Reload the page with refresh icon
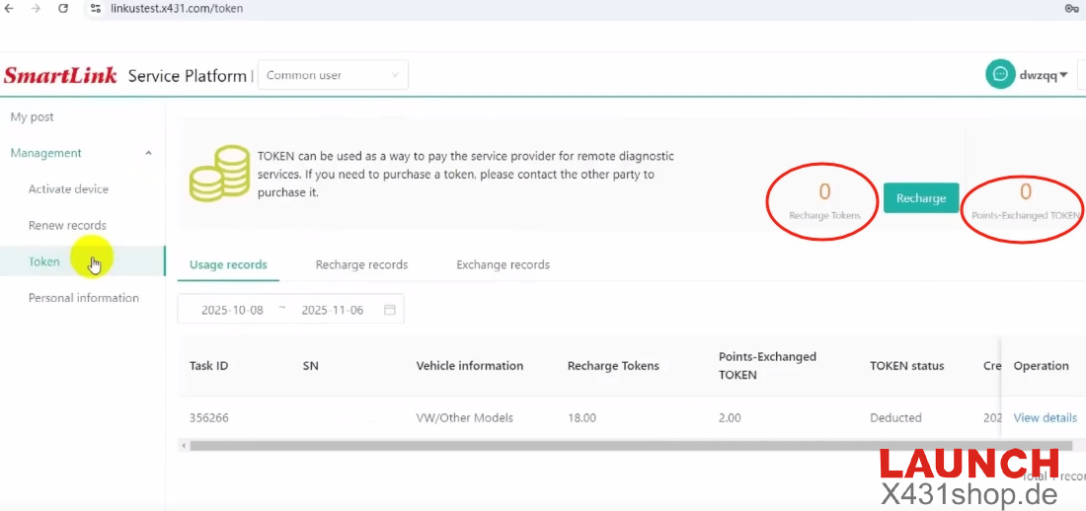Viewport: 1086px width, 511px height. 63,8
